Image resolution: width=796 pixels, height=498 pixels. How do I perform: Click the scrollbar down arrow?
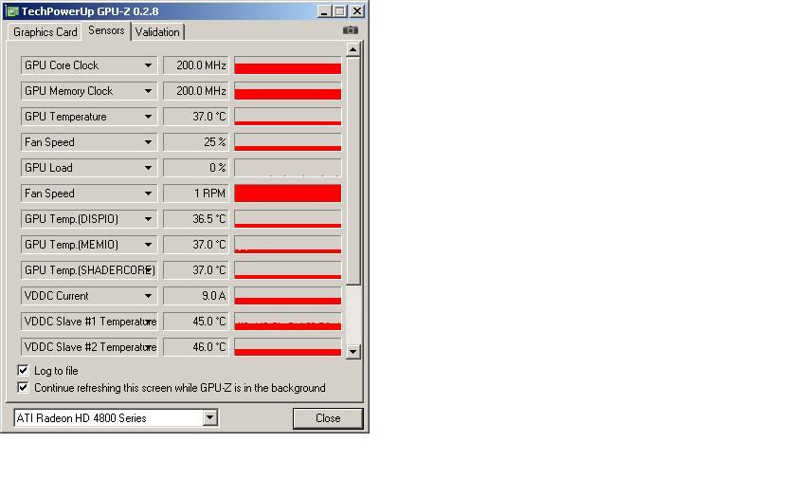(353, 352)
